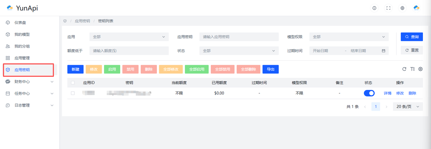Click the blue 新建 button
431x149 pixels.
pyautogui.click(x=75, y=69)
